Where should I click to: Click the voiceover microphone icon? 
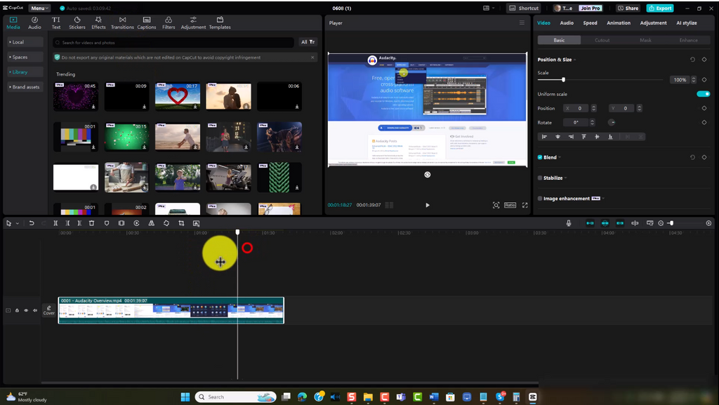point(569,223)
